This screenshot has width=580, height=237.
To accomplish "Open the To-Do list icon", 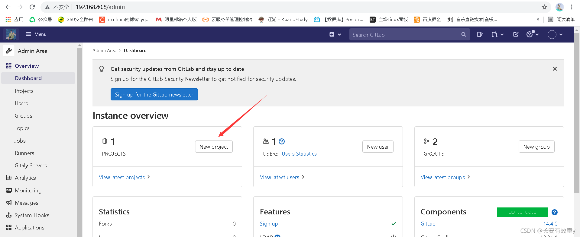I will pos(516,34).
